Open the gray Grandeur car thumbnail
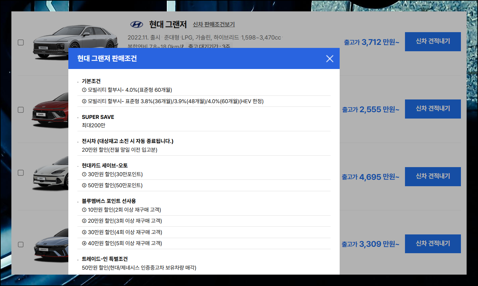 (75, 42)
